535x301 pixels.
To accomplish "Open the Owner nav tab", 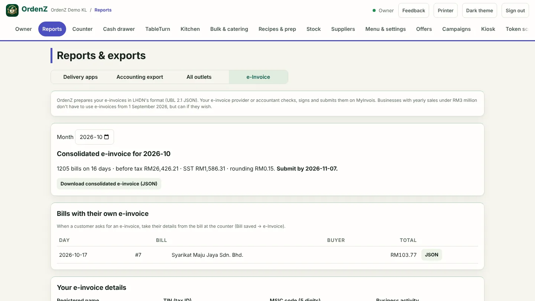I will pyautogui.click(x=23, y=29).
